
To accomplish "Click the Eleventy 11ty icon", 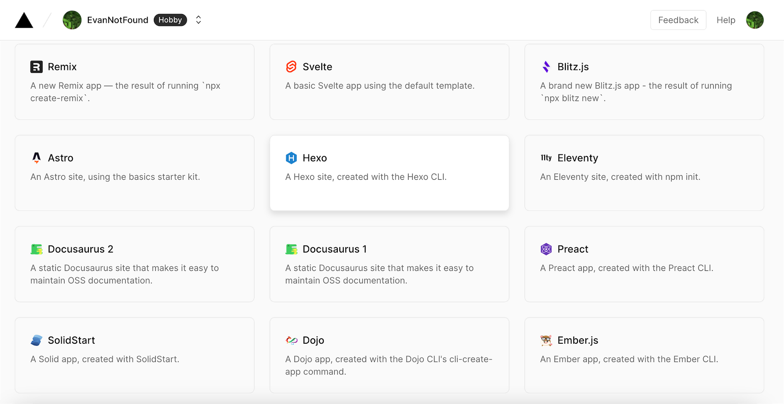I will pyautogui.click(x=546, y=158).
